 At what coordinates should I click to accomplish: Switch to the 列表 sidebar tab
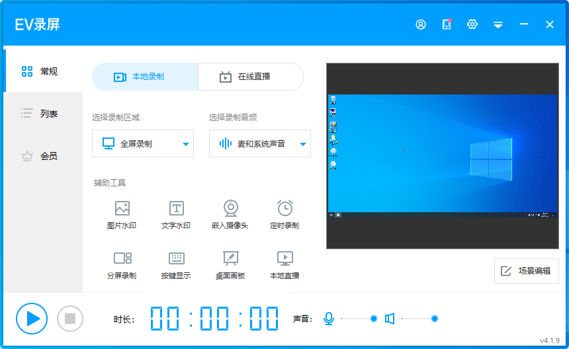43,114
